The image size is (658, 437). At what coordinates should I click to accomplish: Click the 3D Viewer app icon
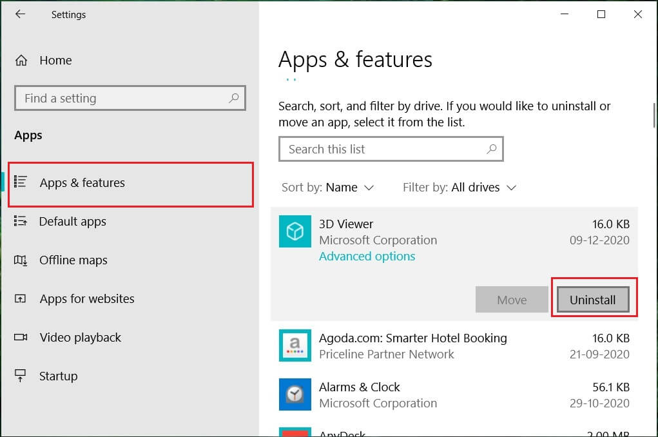click(x=295, y=232)
